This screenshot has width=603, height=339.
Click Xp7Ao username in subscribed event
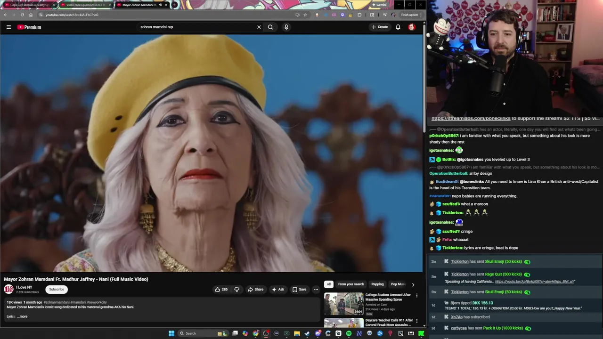[456, 317]
